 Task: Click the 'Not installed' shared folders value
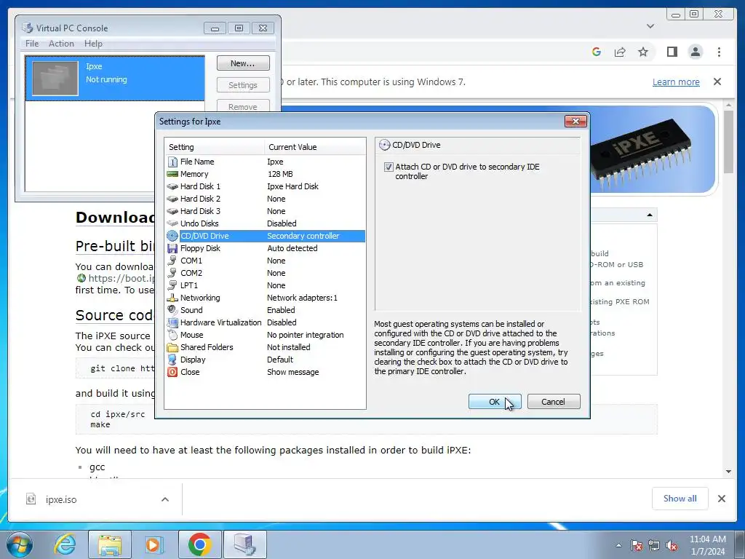pyautogui.click(x=288, y=347)
